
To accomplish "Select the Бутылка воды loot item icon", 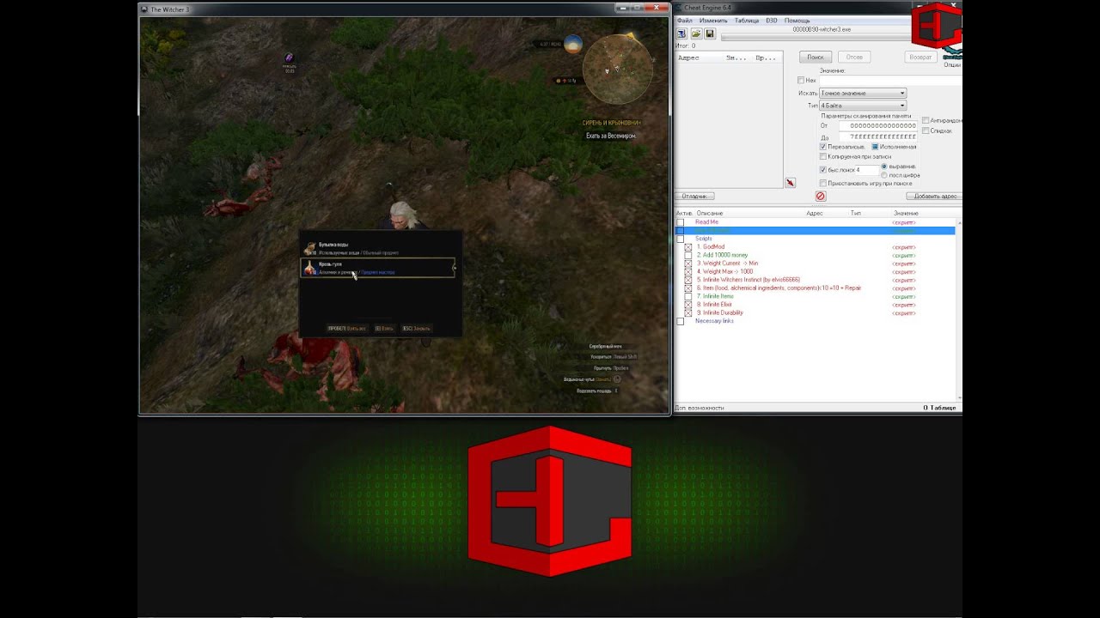I will click(309, 248).
